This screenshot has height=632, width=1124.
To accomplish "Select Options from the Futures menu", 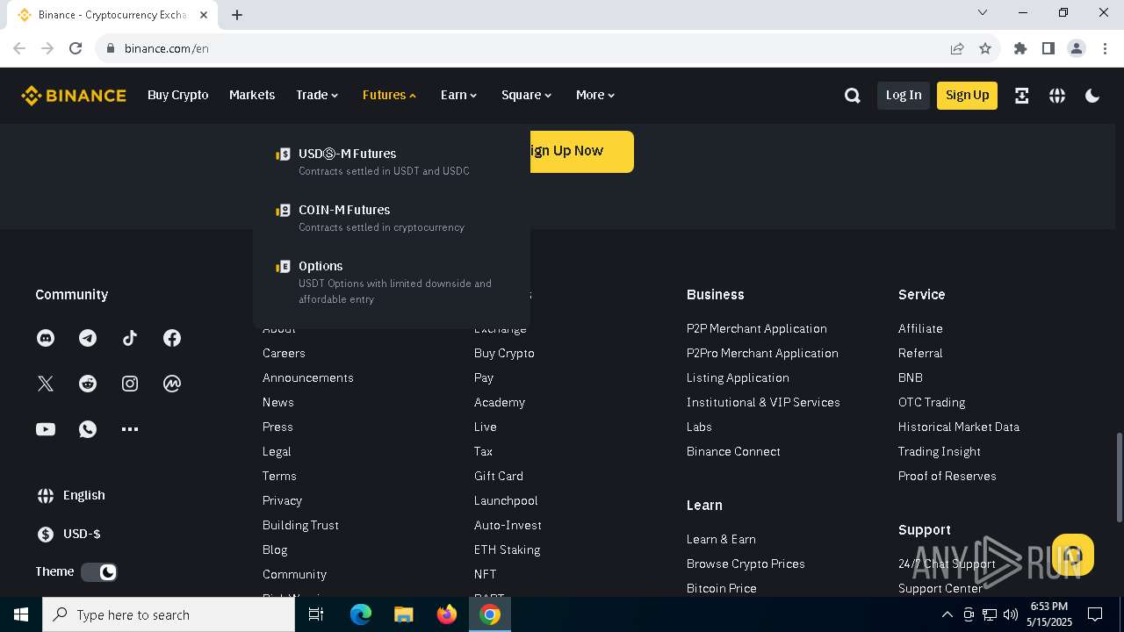I will pos(391,282).
